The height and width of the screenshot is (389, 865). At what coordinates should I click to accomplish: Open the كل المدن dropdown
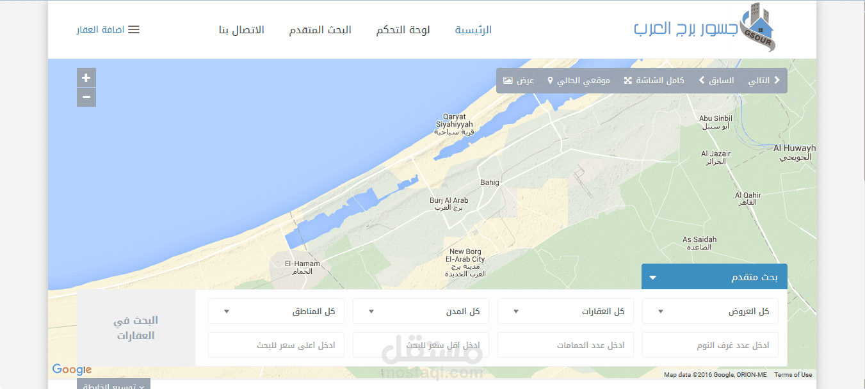(421, 311)
